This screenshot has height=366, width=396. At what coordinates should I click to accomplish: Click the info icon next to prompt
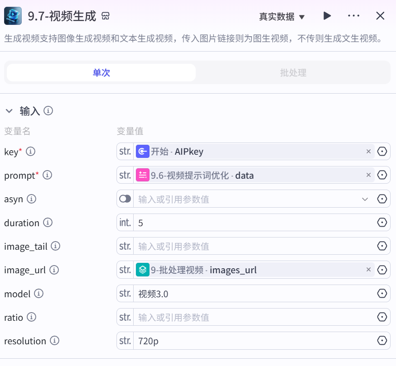point(47,175)
